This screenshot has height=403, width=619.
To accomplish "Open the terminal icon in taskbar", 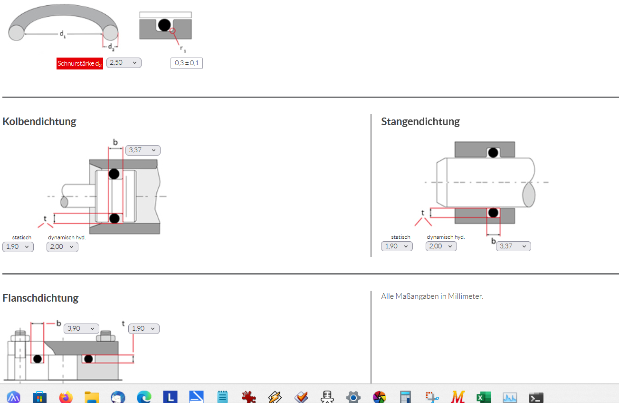I will [536, 397].
